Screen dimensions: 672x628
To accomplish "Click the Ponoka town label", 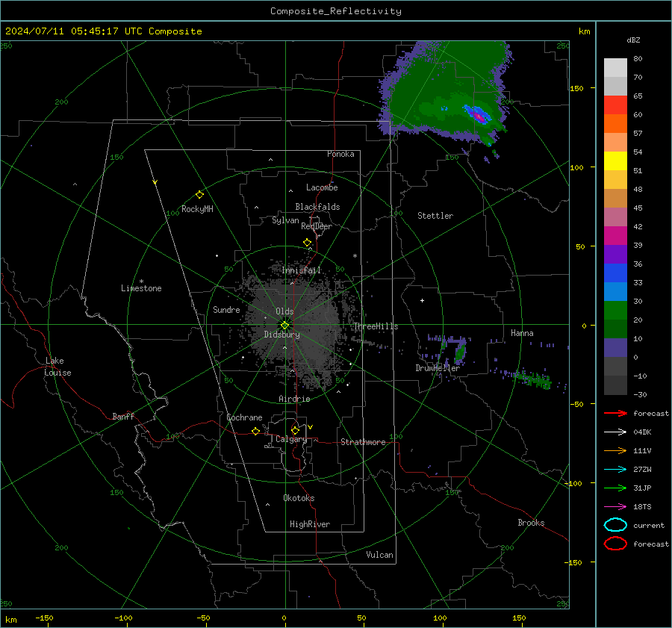I will pos(340,154).
